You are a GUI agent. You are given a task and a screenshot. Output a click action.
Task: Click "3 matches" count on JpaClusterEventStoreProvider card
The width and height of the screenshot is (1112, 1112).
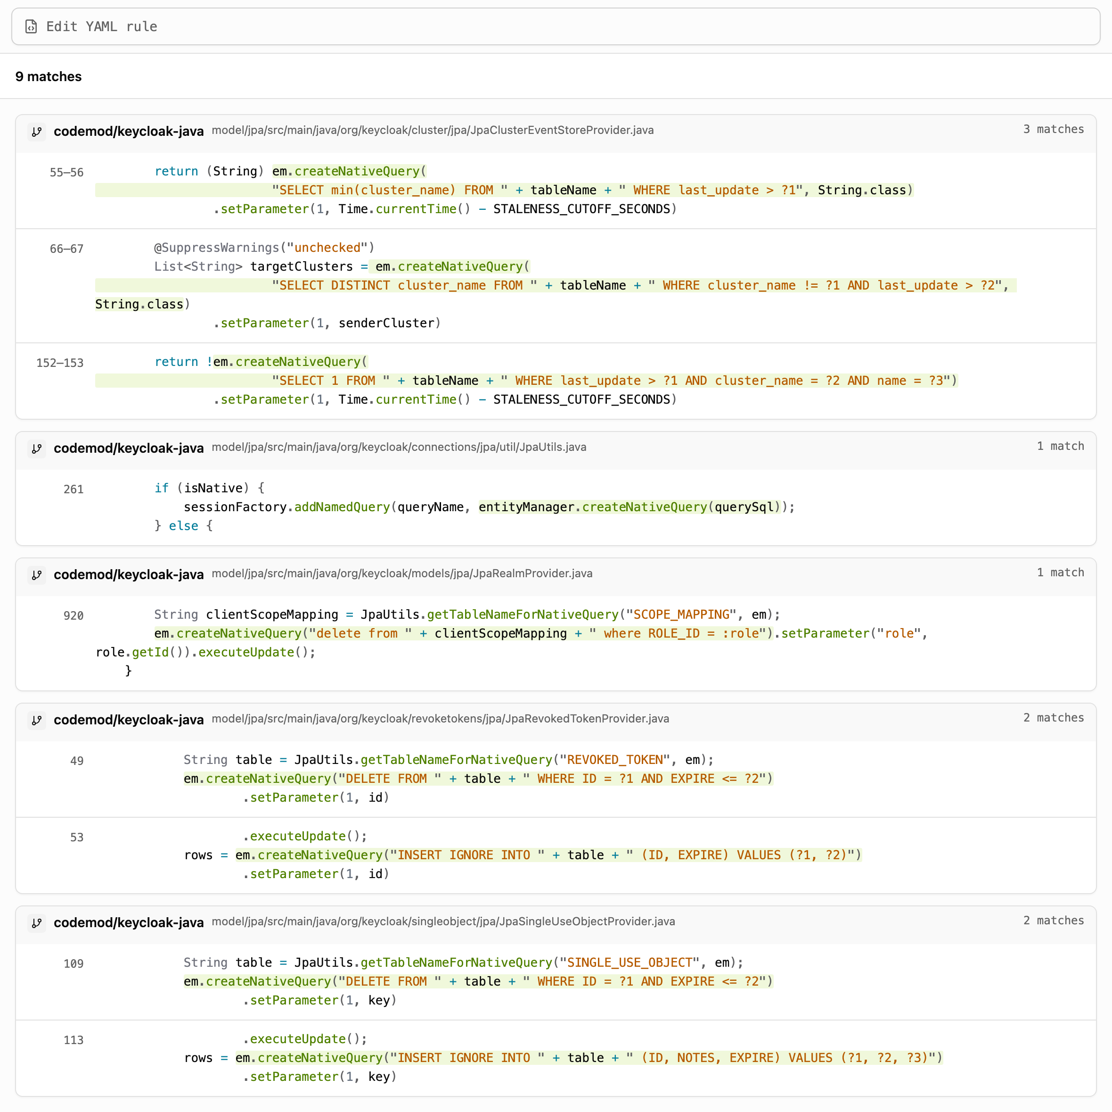point(1053,129)
